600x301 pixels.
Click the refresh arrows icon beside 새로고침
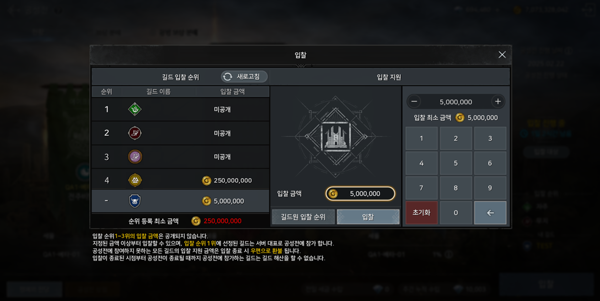[x=228, y=77]
